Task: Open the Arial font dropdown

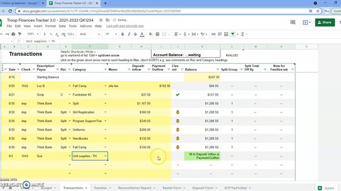Action: [x=90, y=34]
